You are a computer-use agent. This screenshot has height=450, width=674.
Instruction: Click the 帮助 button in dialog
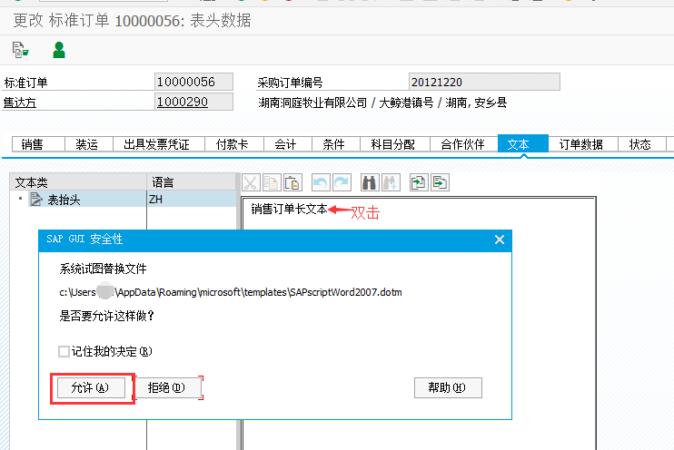point(448,387)
